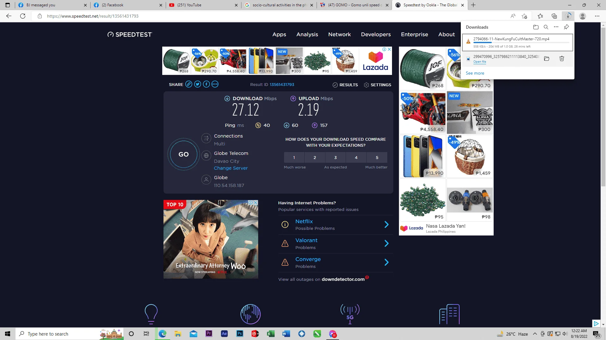Open the Extraordinary Attorney Woo ad
Screen dimensions: 606x340
(211, 239)
